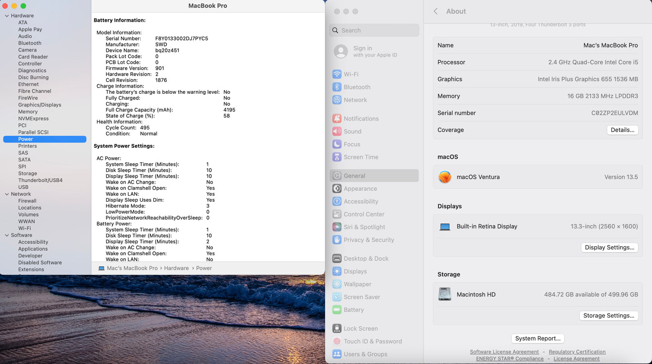Screen dimensions: 652x364
Task: Click the System Report button
Action: (x=537, y=338)
